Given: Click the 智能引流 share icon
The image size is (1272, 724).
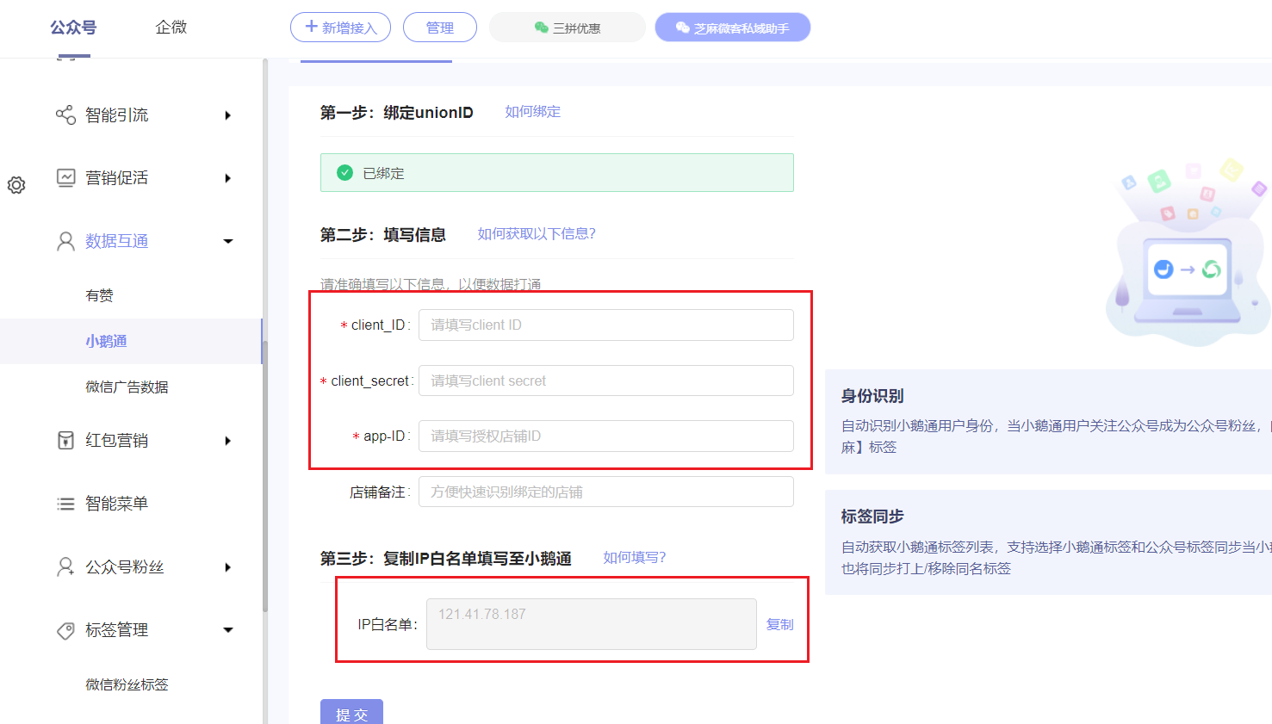Looking at the screenshot, I should [x=65, y=114].
